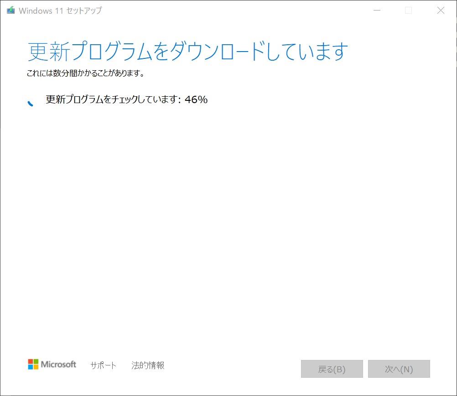Click the text これには数分間かかることがあります。
Image resolution: width=457 pixels, height=396 pixels.
tap(86, 73)
